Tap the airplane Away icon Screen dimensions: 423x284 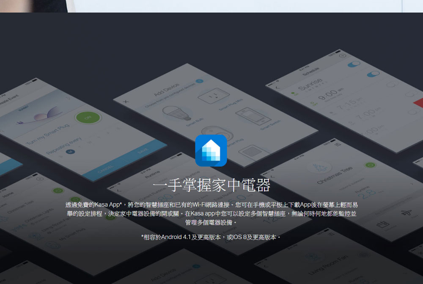coord(406,213)
